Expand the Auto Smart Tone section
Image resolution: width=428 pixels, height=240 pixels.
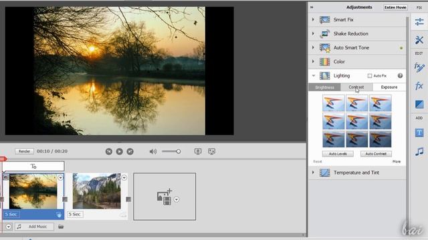(x=313, y=47)
